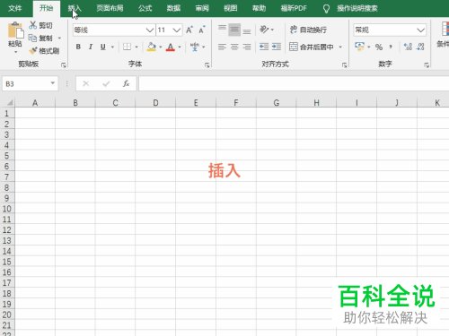Screen dimensions: 449x336
Task: Click the increase indent icon
Action: [277, 47]
